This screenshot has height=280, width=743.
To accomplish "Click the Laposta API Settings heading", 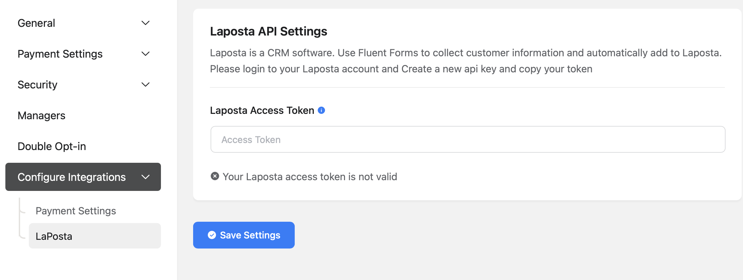I will tap(269, 31).
